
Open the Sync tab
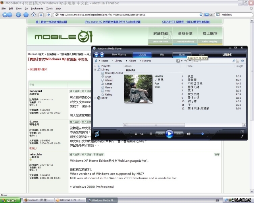[x=202, y=55]
